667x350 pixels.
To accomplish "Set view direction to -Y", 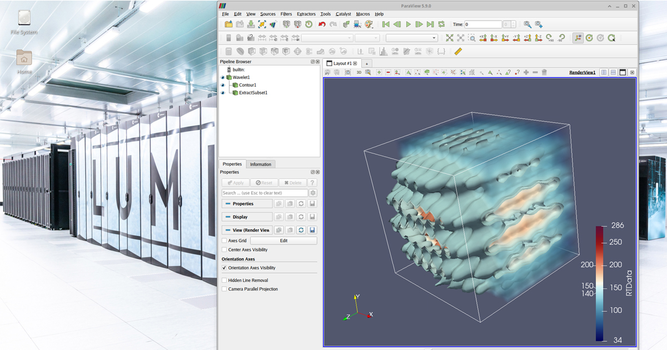I will point(516,38).
